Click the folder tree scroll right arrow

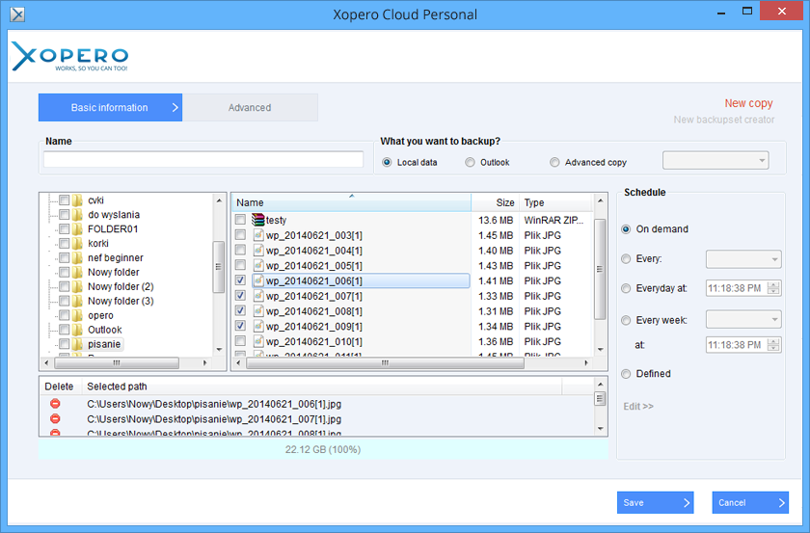pyautogui.click(x=204, y=363)
